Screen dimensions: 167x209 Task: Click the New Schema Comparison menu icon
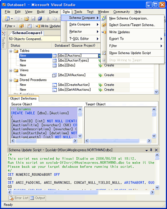(104, 18)
